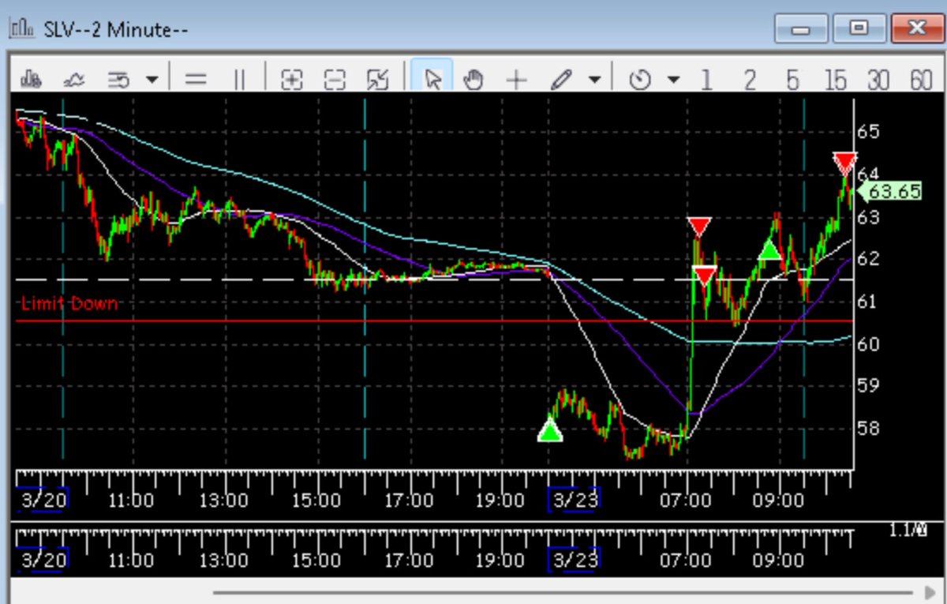
Task: Click the red sell arrow at 61.5 level
Action: point(704,276)
